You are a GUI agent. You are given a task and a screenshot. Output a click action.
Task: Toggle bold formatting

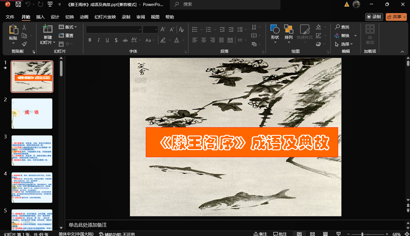click(x=90, y=40)
